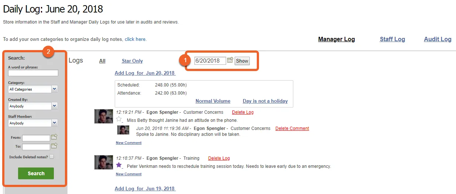This screenshot has width=456, height=194.
Task: Open the calendar icon beside the 6/20/2018 date box
Action: (x=230, y=60)
